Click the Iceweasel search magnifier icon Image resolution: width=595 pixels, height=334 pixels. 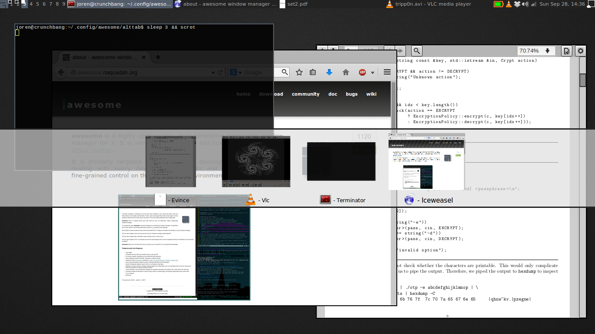pyautogui.click(x=285, y=72)
